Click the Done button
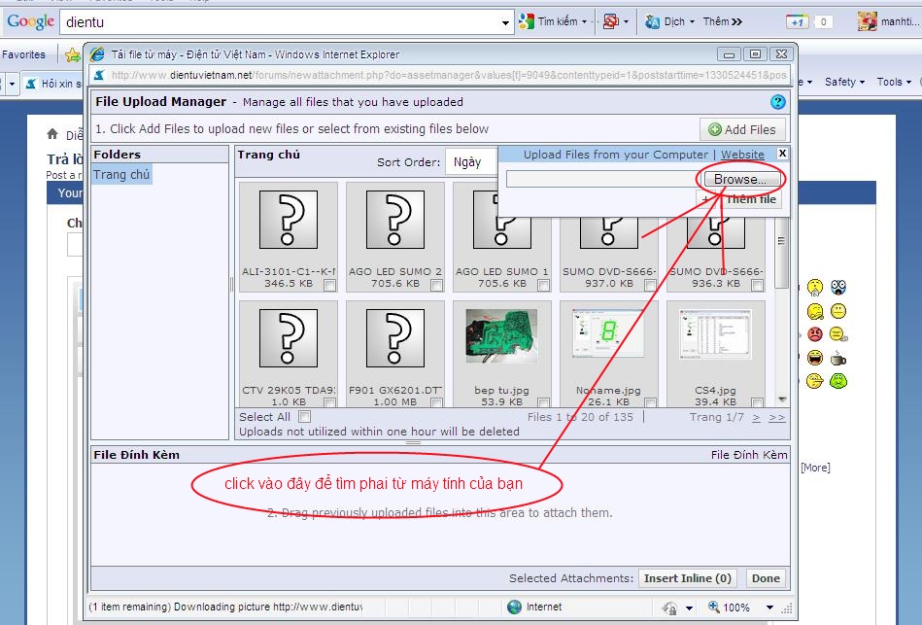Screen dimensions: 922x625 (x=766, y=578)
